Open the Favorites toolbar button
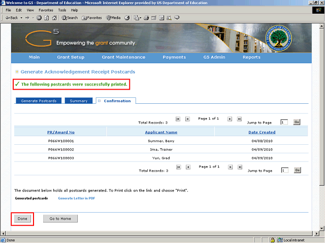The image size is (325, 243). click(92, 18)
